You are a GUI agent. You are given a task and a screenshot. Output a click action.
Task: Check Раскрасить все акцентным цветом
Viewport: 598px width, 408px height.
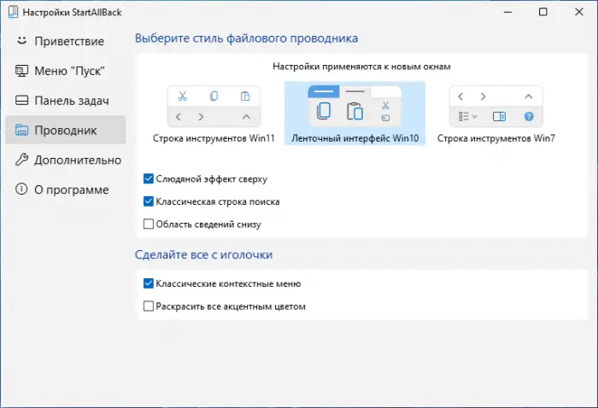pyautogui.click(x=149, y=306)
